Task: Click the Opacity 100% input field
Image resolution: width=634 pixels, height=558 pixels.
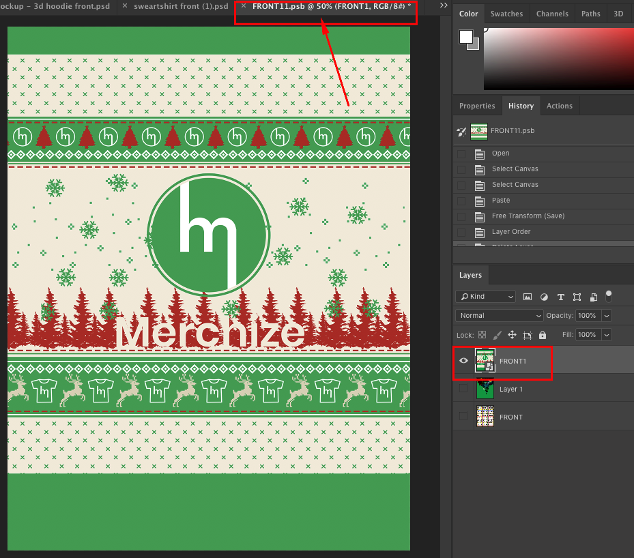Action: pos(588,316)
